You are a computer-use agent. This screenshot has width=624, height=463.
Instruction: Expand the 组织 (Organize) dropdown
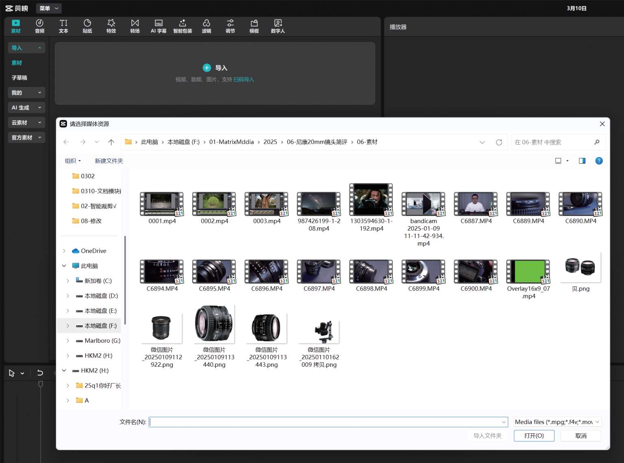pos(73,161)
